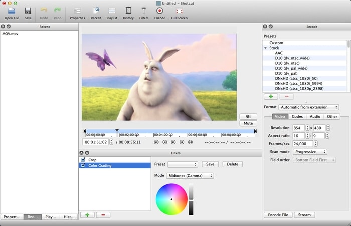The image size is (351, 226).
Task: Enter Full Screen mode from toolbar
Action: point(179,14)
